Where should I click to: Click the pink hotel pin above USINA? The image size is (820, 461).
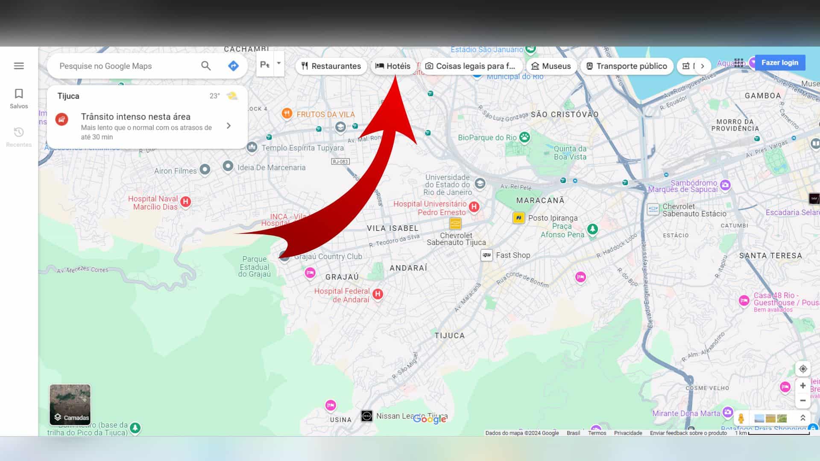click(x=331, y=405)
